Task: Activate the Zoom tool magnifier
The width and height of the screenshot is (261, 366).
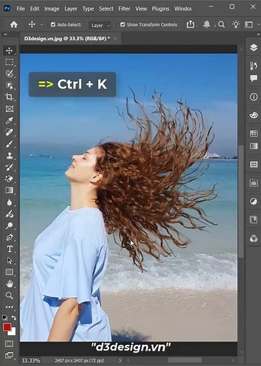Action: 9,295
